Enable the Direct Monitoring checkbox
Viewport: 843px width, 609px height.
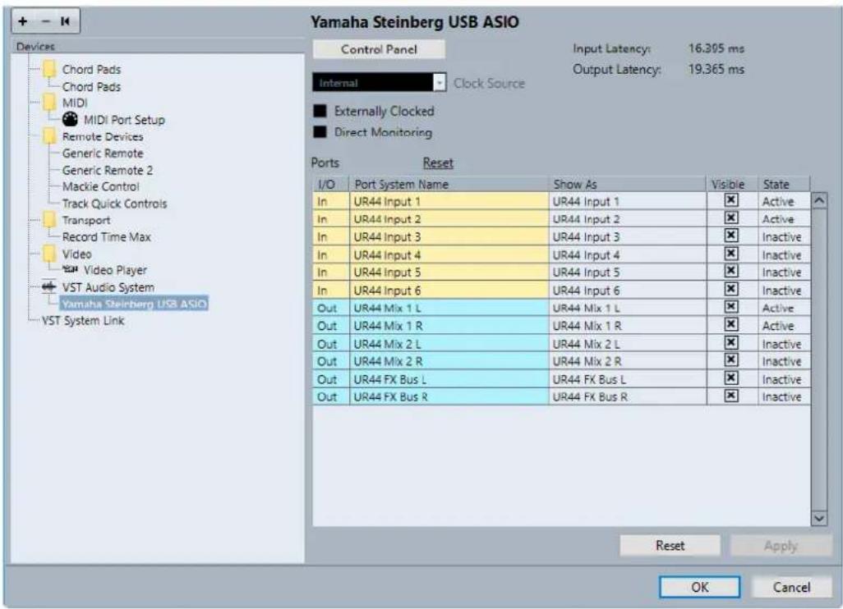pyautogui.click(x=320, y=131)
